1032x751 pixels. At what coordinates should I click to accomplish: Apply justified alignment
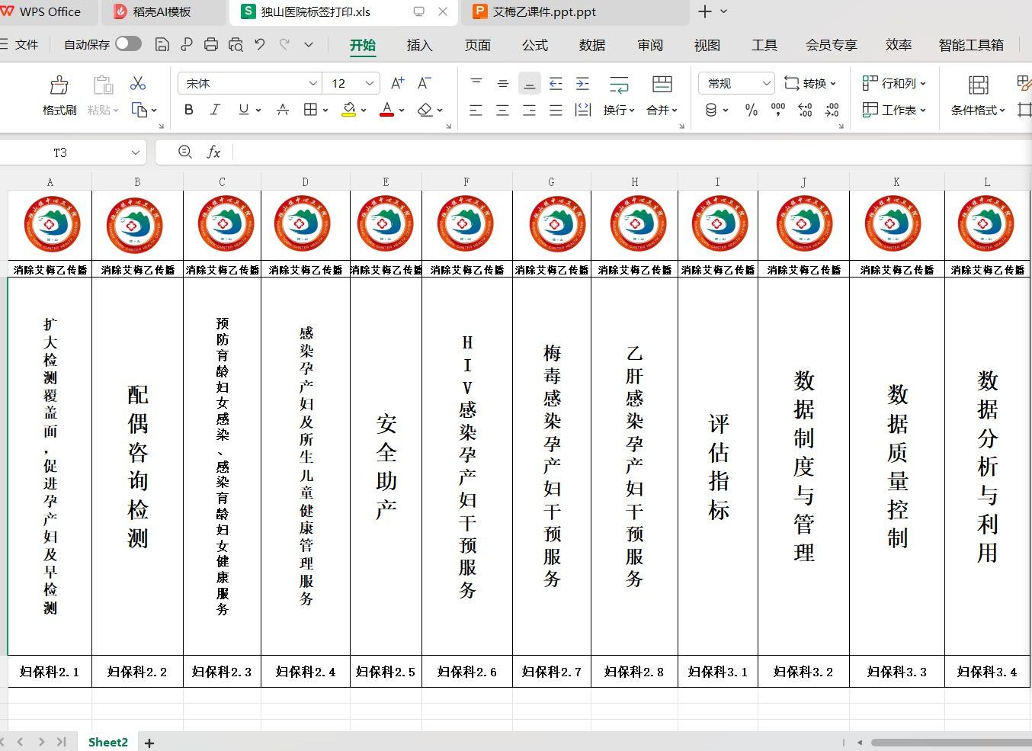[x=556, y=110]
